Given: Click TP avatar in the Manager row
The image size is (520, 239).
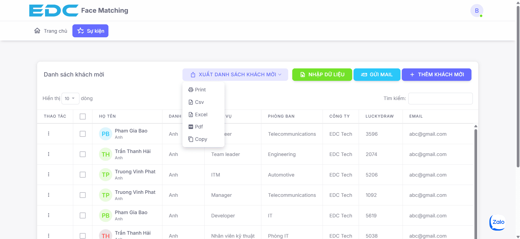Looking at the screenshot, I should pyautogui.click(x=105, y=195).
